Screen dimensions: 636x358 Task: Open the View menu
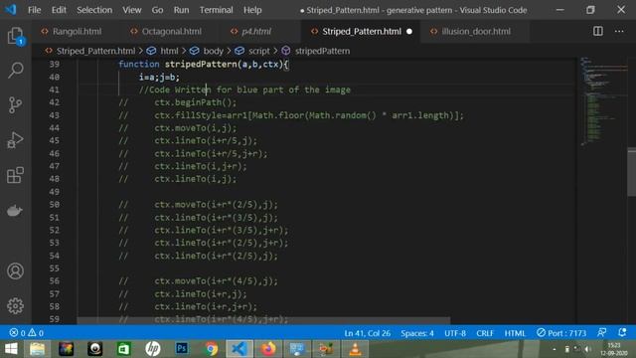pyautogui.click(x=132, y=10)
